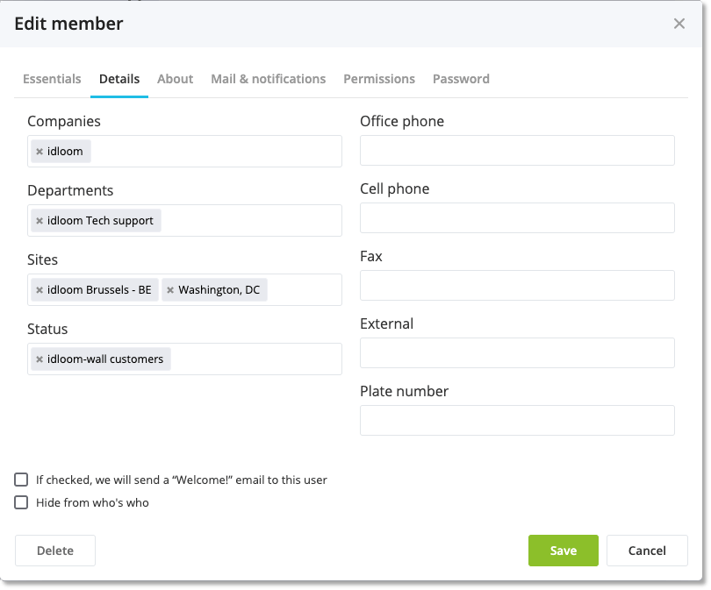Focus the Plate number field
Image resolution: width=711 pixels, height=590 pixels.
tap(517, 420)
